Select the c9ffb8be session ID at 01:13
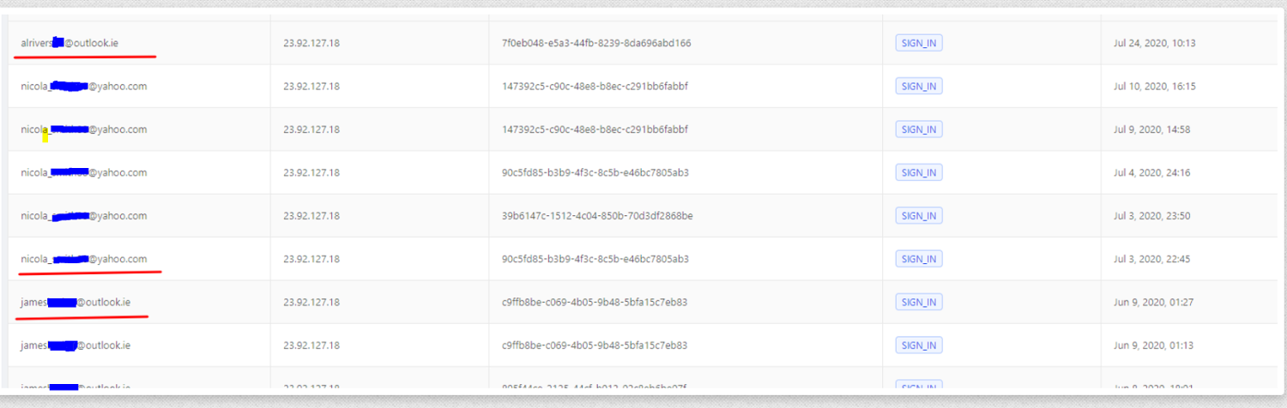The image size is (1287, 408). [595, 345]
